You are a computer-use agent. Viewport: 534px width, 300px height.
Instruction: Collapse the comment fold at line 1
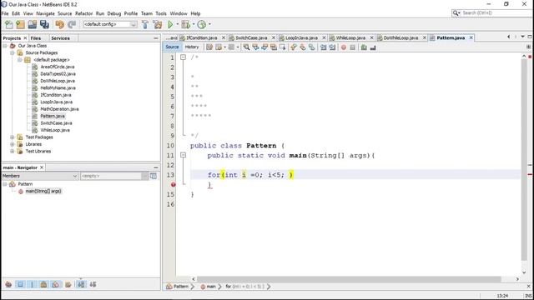pyautogui.click(x=183, y=57)
